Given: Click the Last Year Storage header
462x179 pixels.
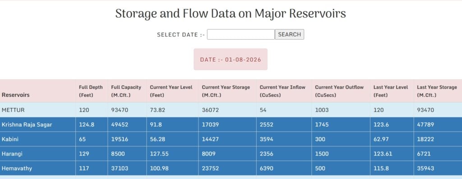Looking at the screenshot, I should click(x=437, y=91).
